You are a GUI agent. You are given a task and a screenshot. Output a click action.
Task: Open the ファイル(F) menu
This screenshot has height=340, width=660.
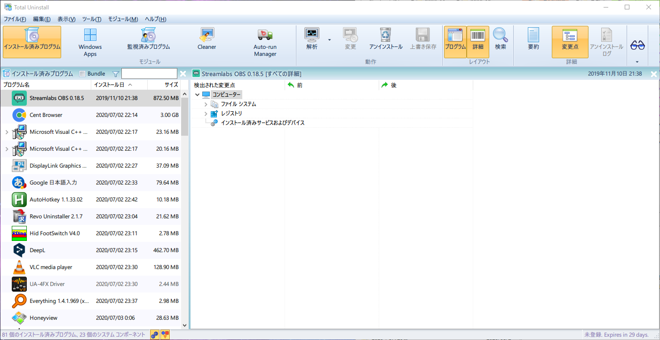tap(15, 19)
